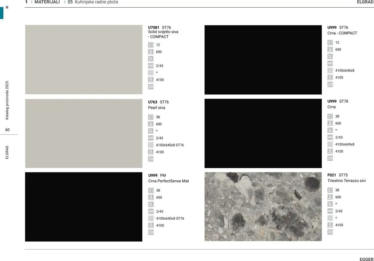Select the U7081 Solid svijetlo siva swatch
Screen dimensions: 374x261
coord(84,60)
